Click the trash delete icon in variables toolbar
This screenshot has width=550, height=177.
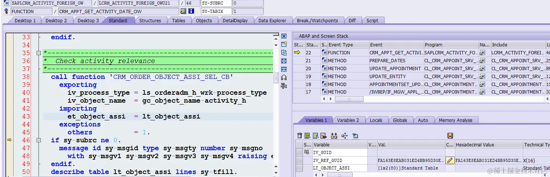point(300,135)
